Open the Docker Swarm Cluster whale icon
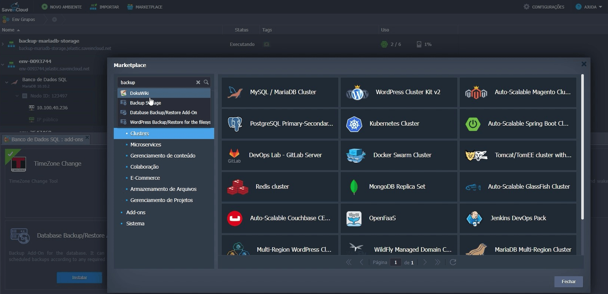The height and width of the screenshot is (294, 608). (356, 155)
